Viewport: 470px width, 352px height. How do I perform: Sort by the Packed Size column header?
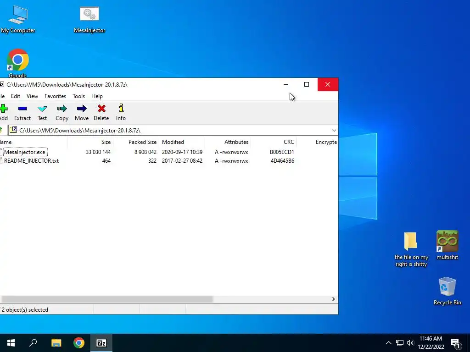[136, 142]
